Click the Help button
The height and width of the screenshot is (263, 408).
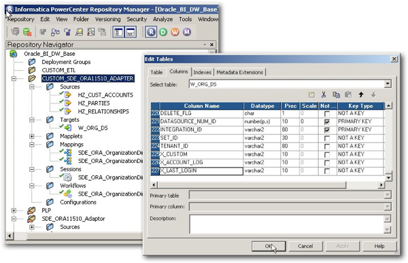point(379,246)
